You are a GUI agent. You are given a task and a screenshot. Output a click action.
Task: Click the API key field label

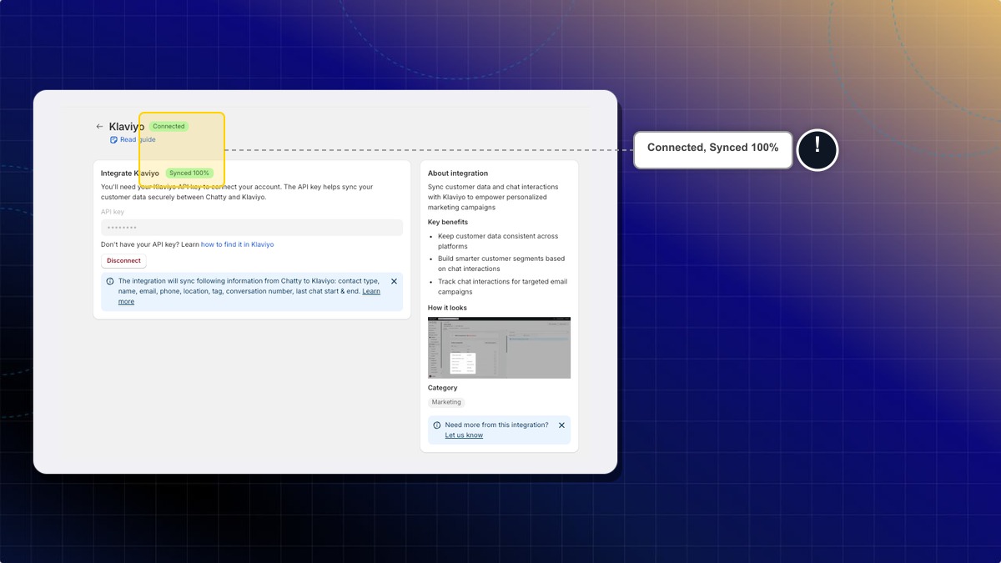[113, 212]
